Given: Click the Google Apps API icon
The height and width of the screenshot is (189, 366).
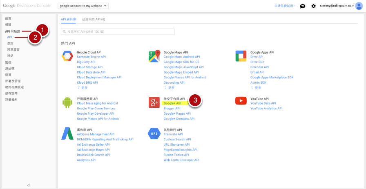Looking at the screenshot, I should point(241,56).
